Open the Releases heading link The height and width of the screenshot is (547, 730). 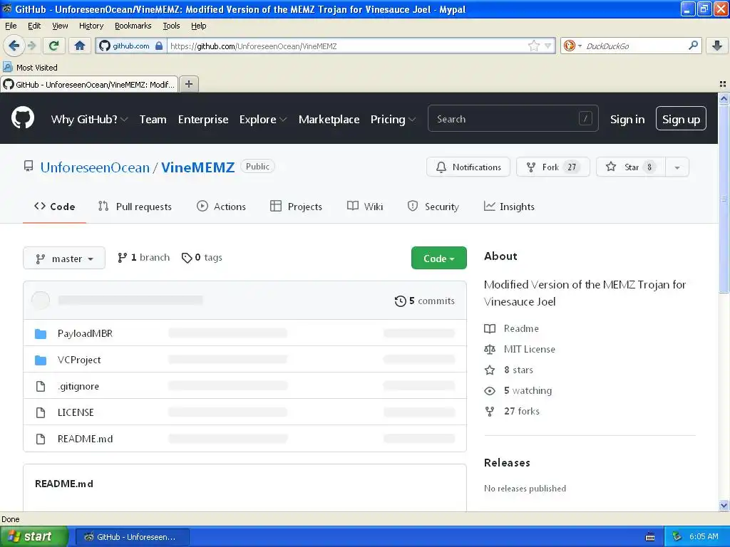(x=507, y=463)
